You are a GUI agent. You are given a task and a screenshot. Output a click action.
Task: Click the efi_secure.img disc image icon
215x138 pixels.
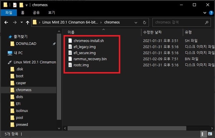point(70,53)
